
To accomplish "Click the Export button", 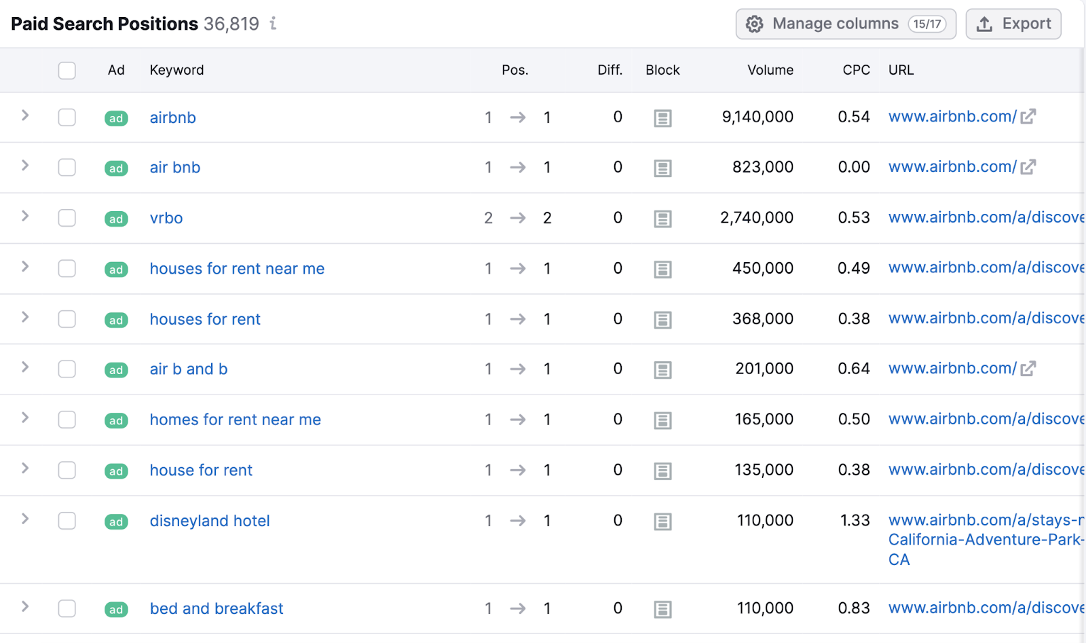I will [1013, 24].
